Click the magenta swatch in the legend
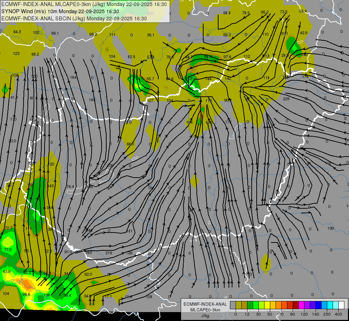The image size is (349, 321). (301, 305)
